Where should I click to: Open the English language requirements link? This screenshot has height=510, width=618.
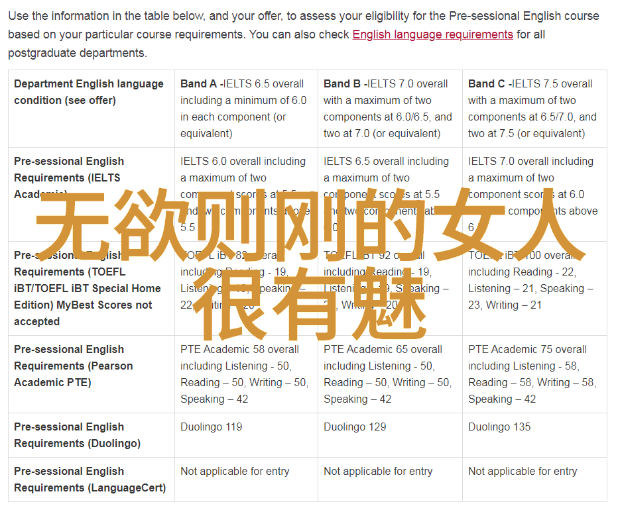[x=432, y=34]
